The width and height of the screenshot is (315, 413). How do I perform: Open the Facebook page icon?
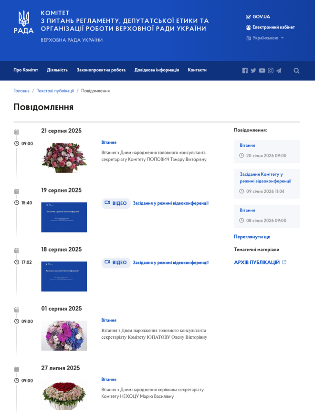click(x=245, y=71)
